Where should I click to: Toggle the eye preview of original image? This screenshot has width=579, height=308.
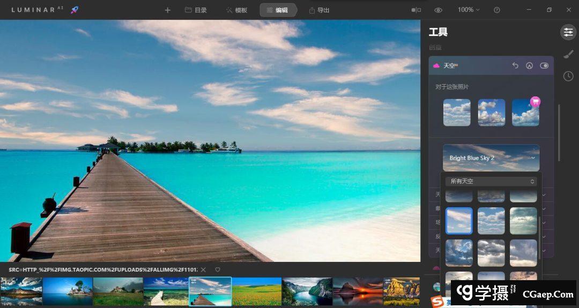[x=438, y=10]
